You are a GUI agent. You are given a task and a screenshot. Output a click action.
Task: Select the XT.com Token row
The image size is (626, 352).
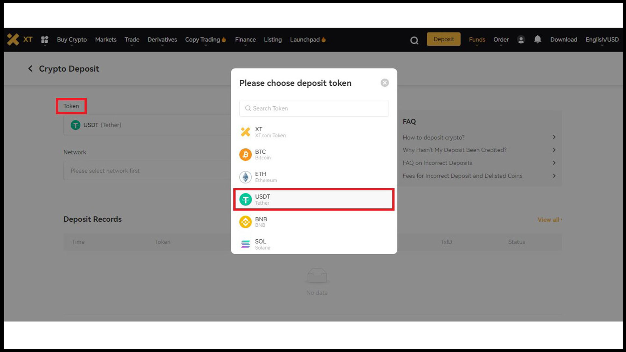point(314,132)
